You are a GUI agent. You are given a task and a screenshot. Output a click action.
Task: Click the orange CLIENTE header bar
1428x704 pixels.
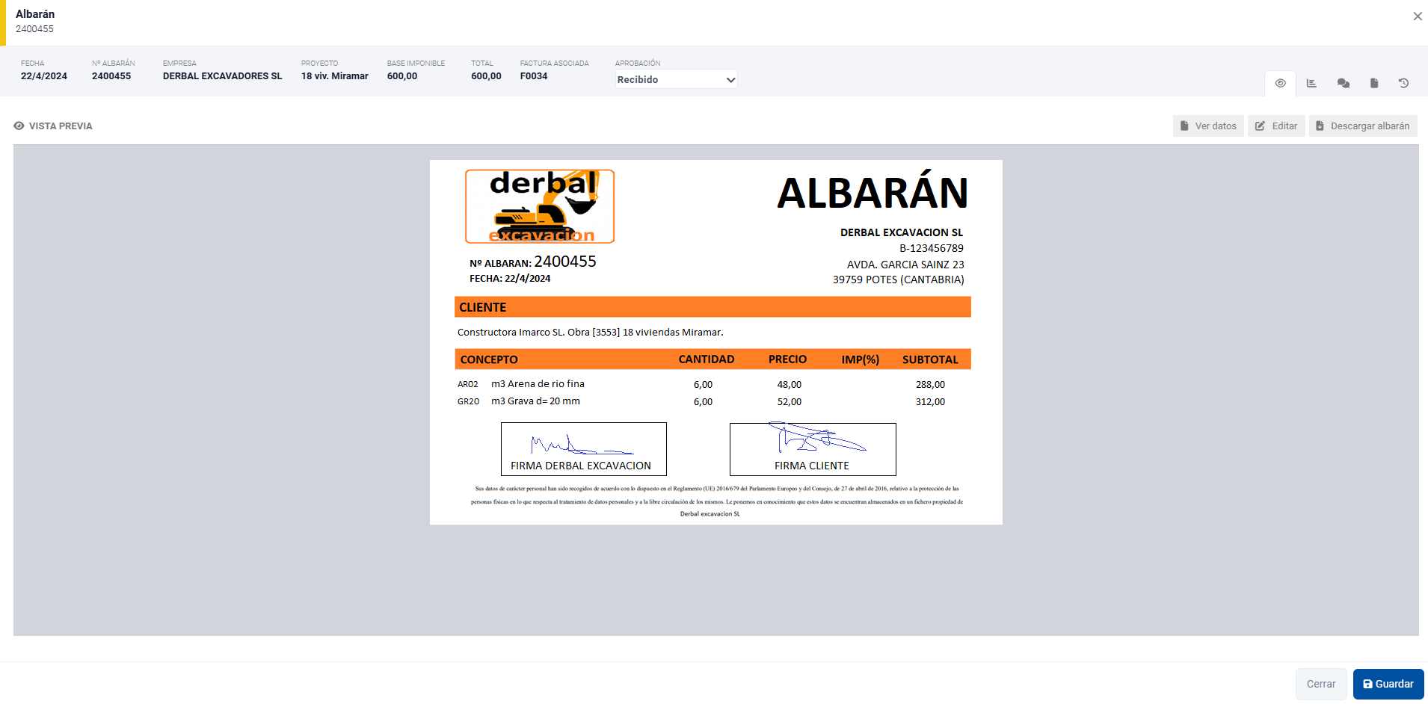coord(712,307)
